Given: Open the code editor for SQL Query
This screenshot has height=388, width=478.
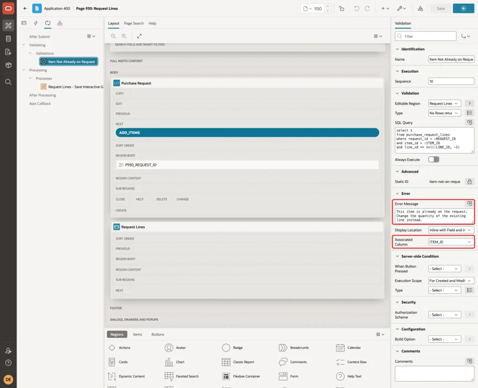Looking at the screenshot, I should click(x=470, y=123).
